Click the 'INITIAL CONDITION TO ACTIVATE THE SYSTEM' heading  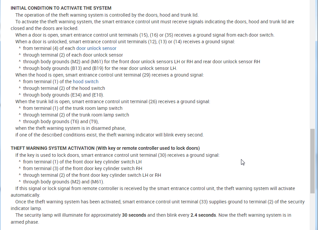point(61,8)
